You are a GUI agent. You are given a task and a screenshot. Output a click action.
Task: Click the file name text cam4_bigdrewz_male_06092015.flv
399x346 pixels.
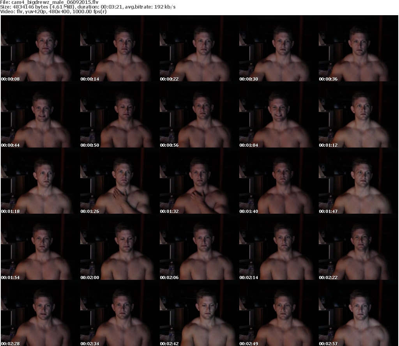(55, 2)
